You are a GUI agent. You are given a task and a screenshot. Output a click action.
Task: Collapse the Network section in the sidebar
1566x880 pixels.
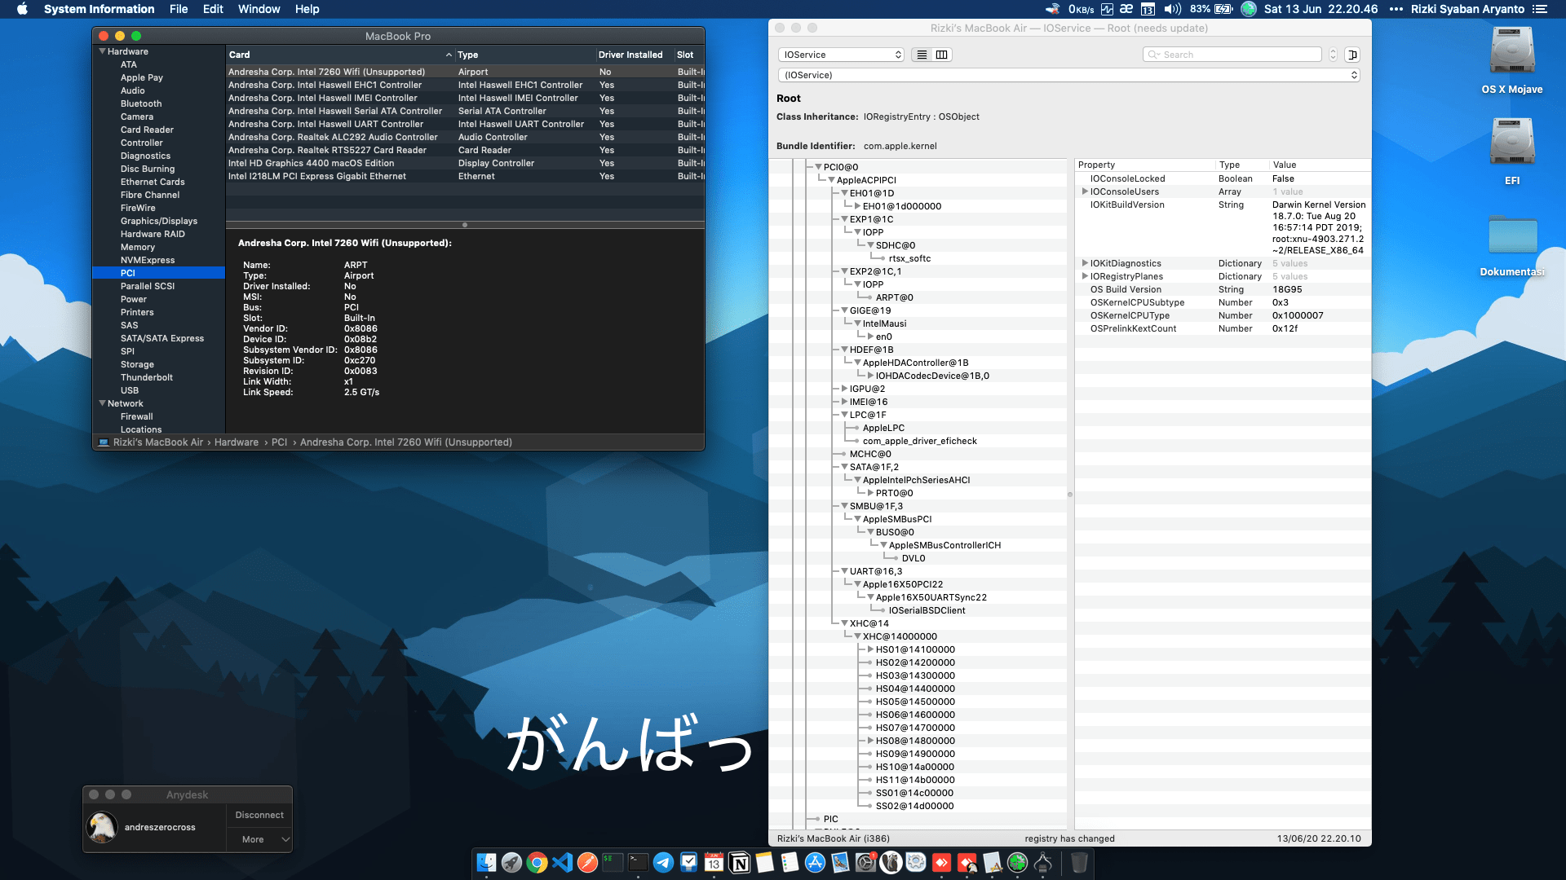[103, 403]
